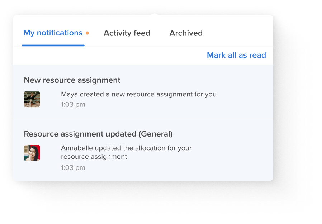Click the Mark all as read link
Screen dimensions: 322x224
tap(236, 55)
